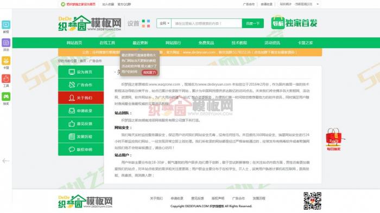Click the green 百度一下 search button
Viewport: 380px width, 213px height.
point(253,23)
